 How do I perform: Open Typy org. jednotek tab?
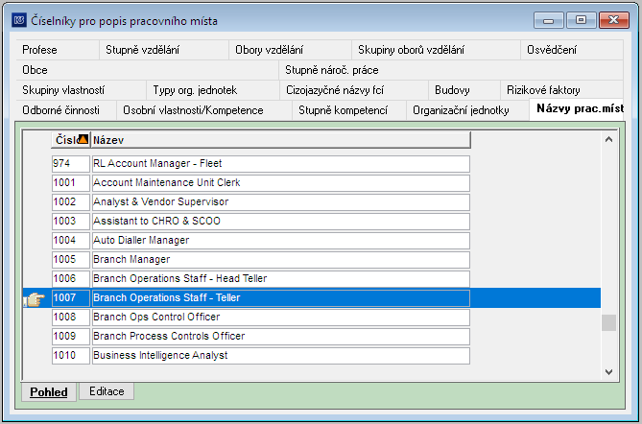pyautogui.click(x=213, y=90)
